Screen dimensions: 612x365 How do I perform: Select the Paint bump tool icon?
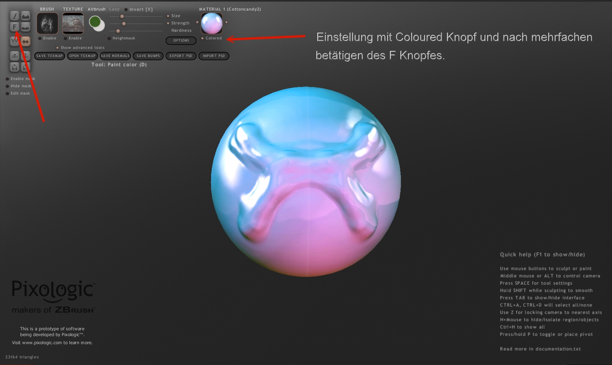point(25,16)
